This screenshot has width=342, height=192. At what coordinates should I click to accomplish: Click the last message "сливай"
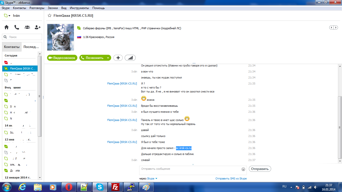[x=145, y=160]
